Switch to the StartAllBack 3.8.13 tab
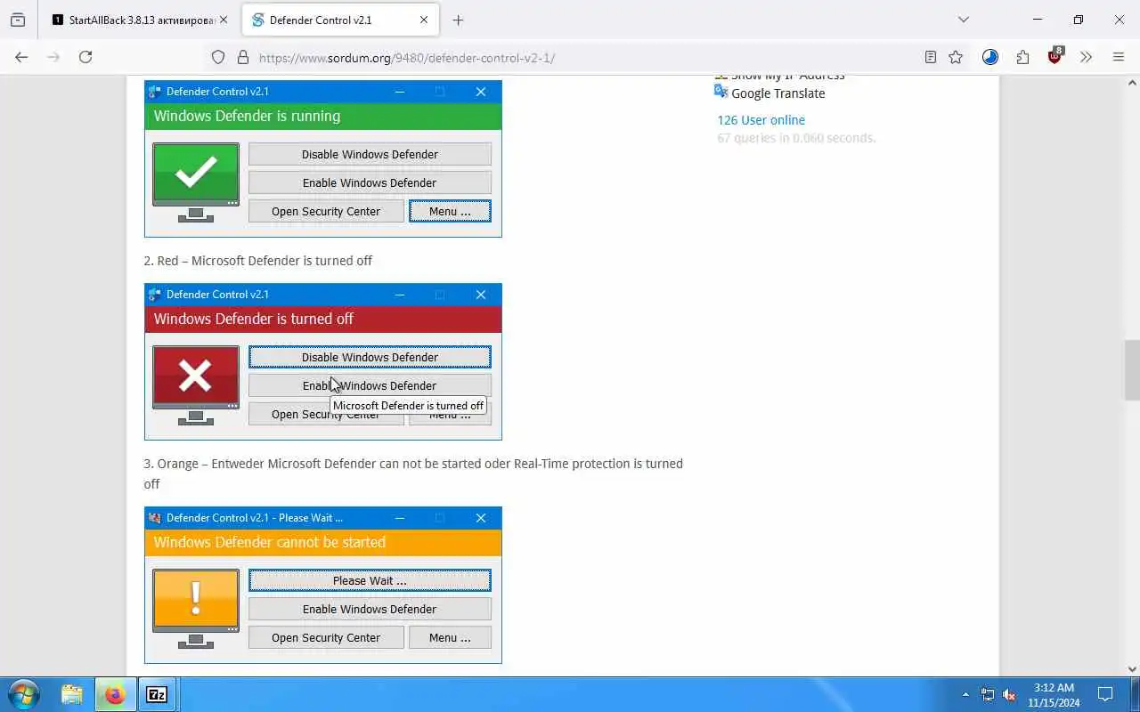The height and width of the screenshot is (712, 1140). [139, 20]
